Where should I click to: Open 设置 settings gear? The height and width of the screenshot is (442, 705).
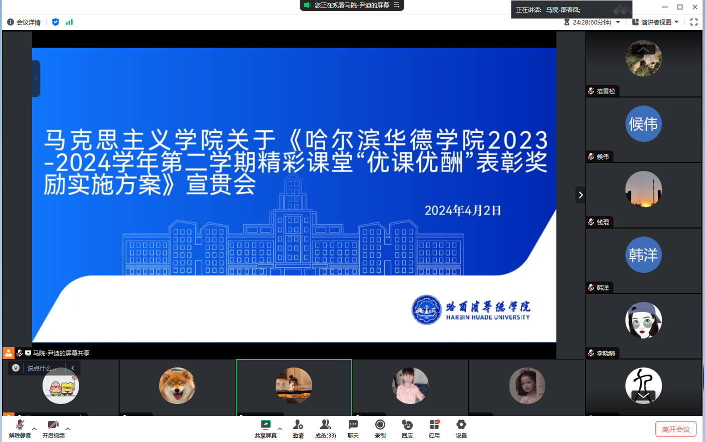[461, 428]
